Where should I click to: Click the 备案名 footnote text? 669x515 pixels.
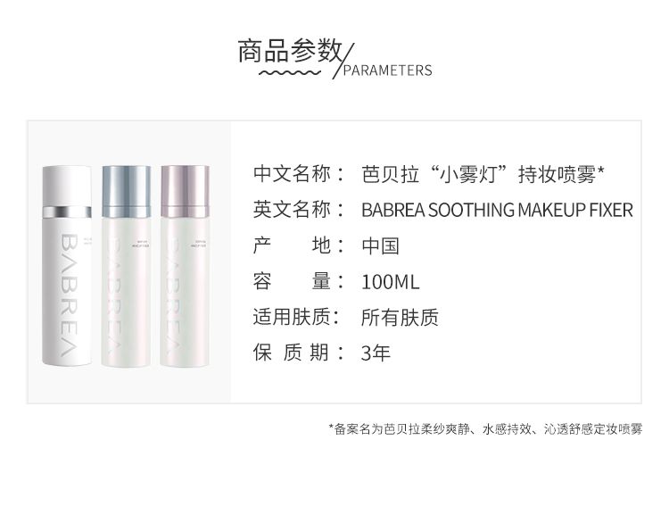[x=485, y=428]
